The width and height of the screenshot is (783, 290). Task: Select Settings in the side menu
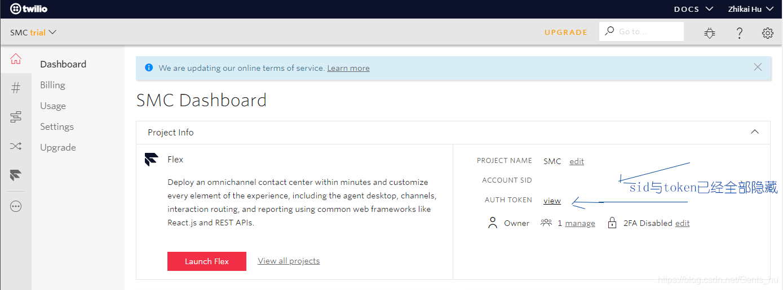click(57, 126)
